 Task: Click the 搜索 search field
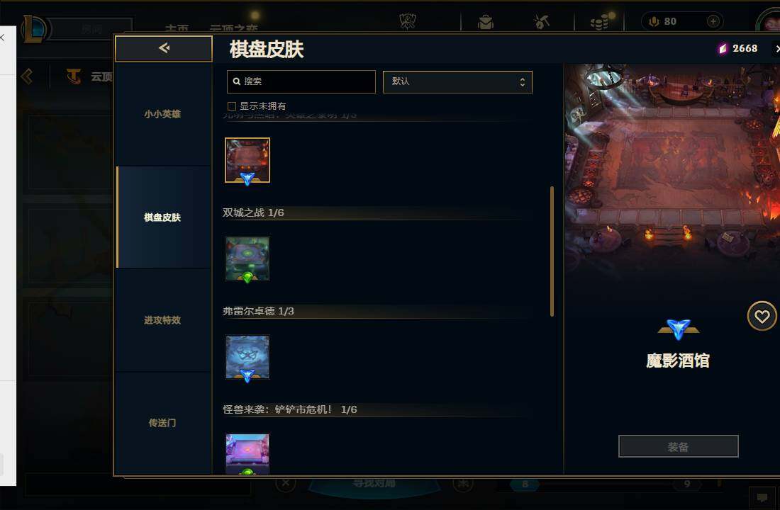point(301,81)
